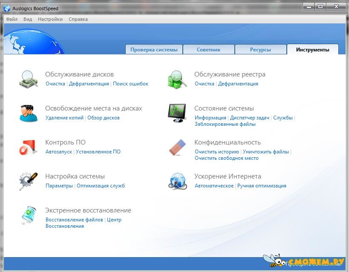Screen dimensions: 349x272
Task: Click the registry maintenance green cubes icon
Action: 177,79
